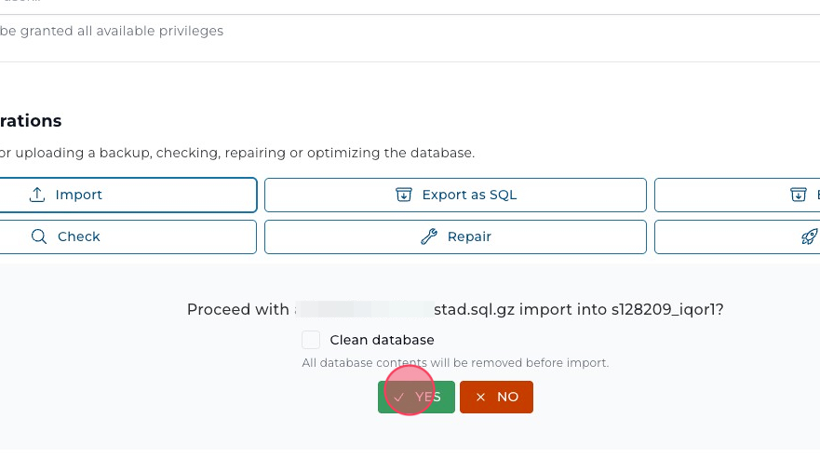The width and height of the screenshot is (820, 459).
Task: Click the X icon inside the NO button
Action: click(480, 397)
